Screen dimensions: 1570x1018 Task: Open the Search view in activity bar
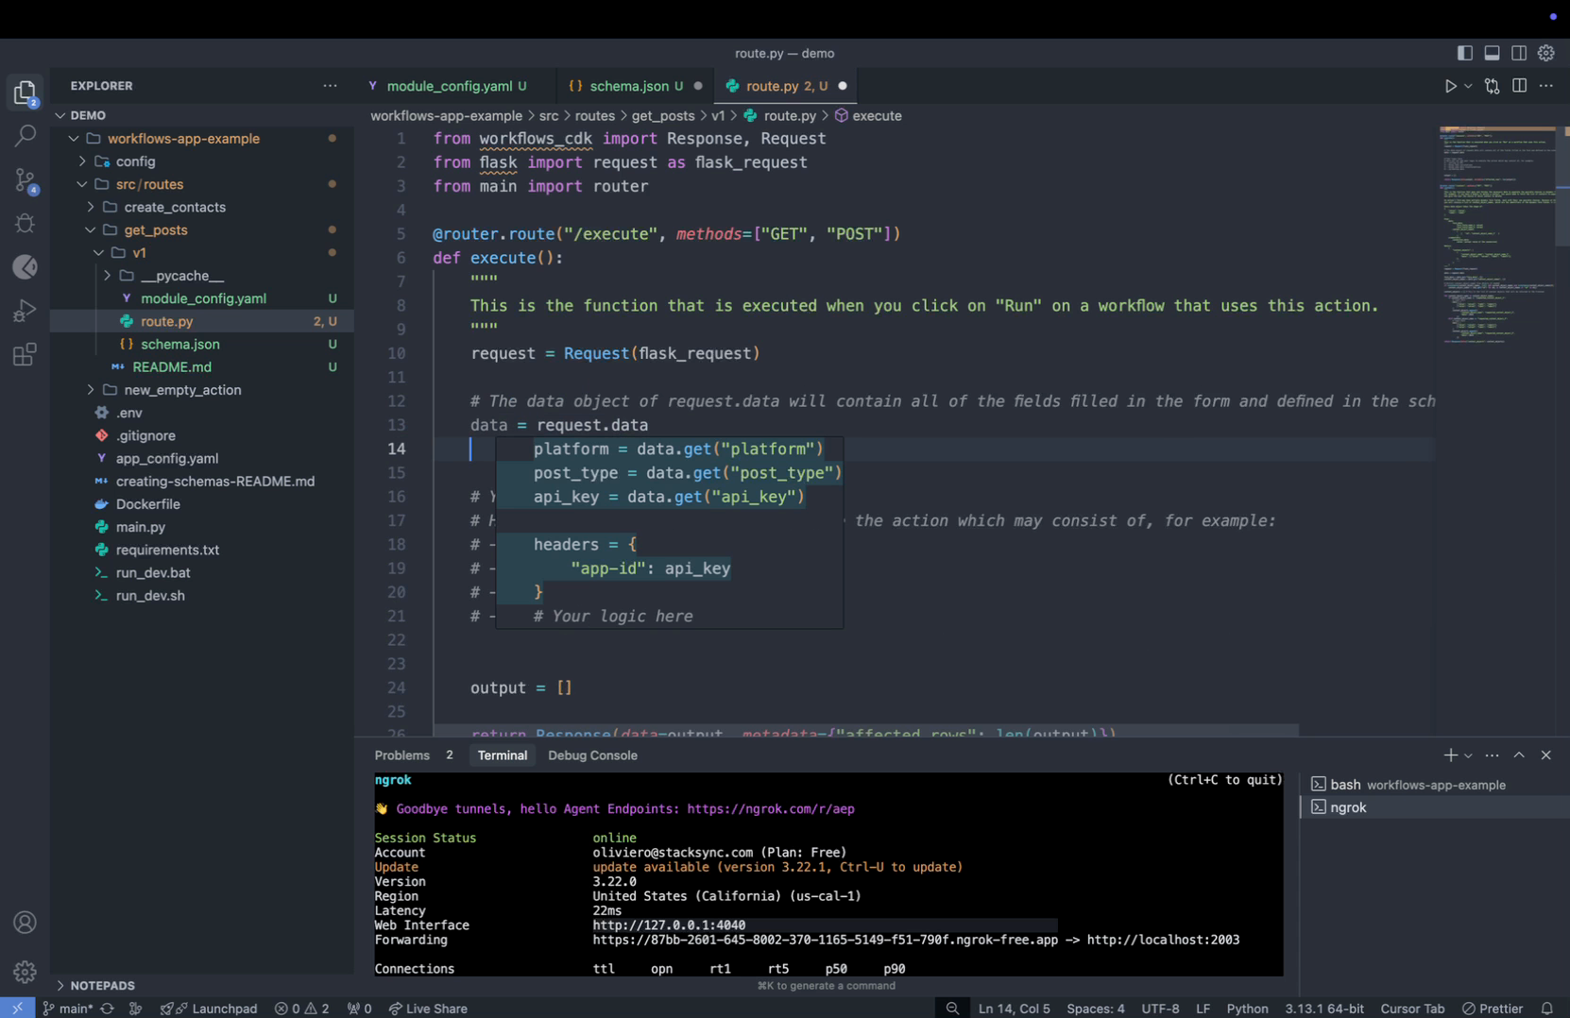point(25,136)
